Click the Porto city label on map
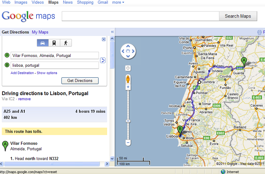Viewport: 265px width, 174px height. (x=188, y=48)
